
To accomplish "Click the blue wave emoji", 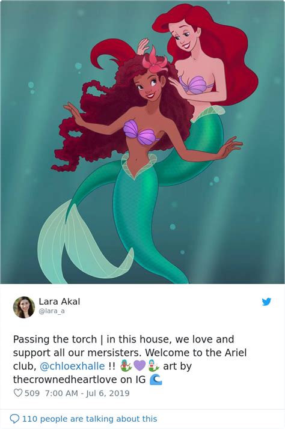I will click(x=156, y=380).
